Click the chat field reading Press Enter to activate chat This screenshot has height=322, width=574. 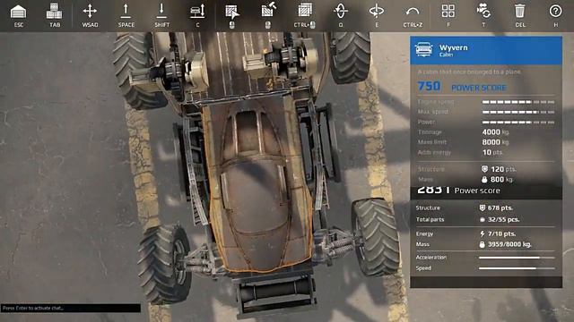pyautogui.click(x=71, y=308)
